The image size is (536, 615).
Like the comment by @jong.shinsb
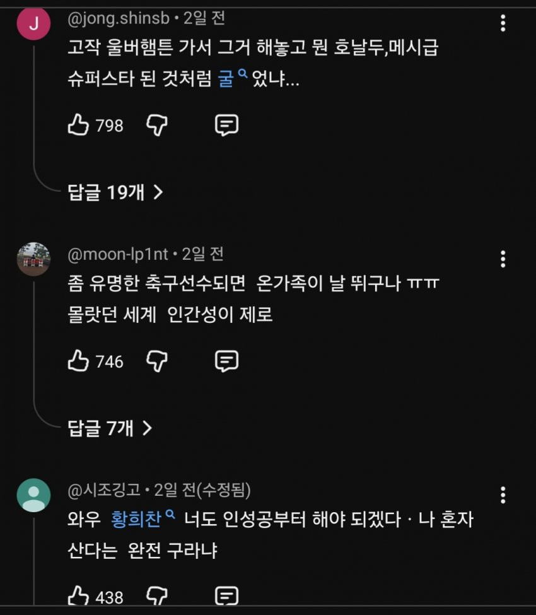[78, 126]
